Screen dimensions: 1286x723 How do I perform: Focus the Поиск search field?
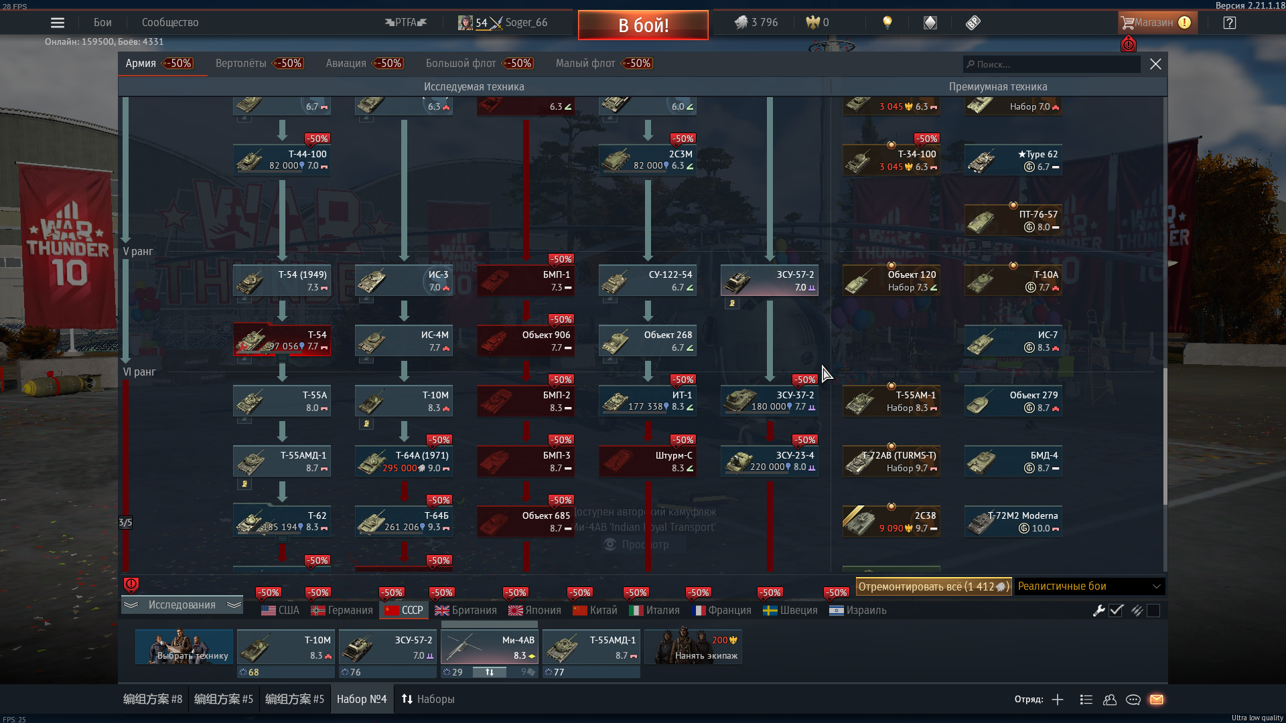pos(1052,64)
